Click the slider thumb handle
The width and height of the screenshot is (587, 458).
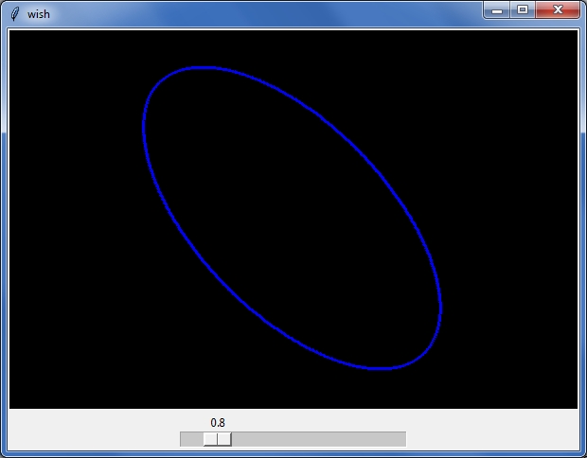[x=218, y=439]
